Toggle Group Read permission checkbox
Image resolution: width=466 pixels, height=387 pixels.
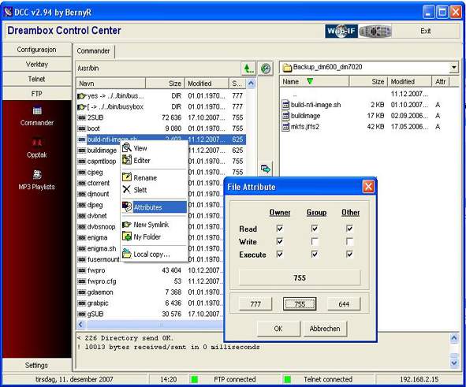pos(315,229)
